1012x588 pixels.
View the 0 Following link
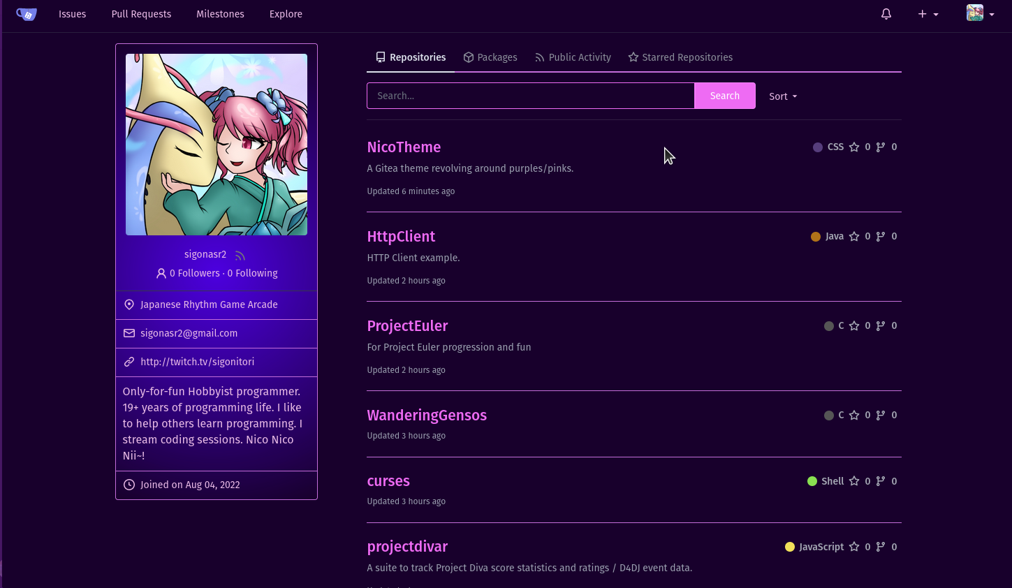point(252,273)
